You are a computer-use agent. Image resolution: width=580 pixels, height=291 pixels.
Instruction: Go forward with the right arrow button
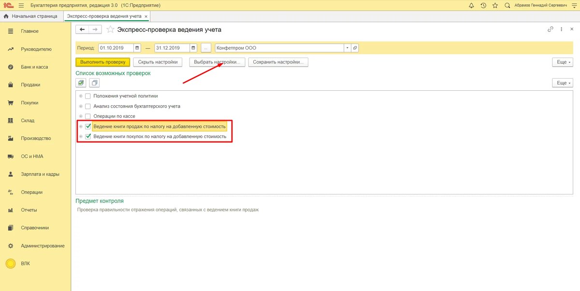point(95,29)
